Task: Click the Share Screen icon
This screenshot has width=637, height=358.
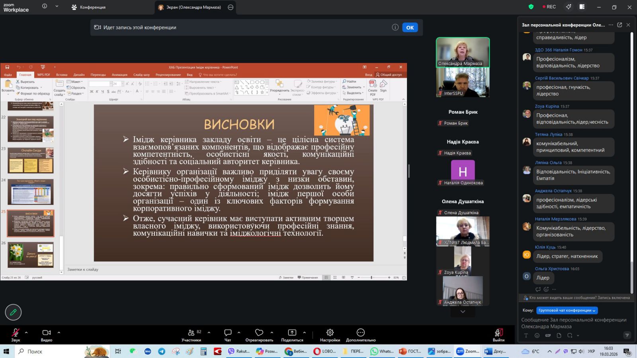Action: [292, 333]
